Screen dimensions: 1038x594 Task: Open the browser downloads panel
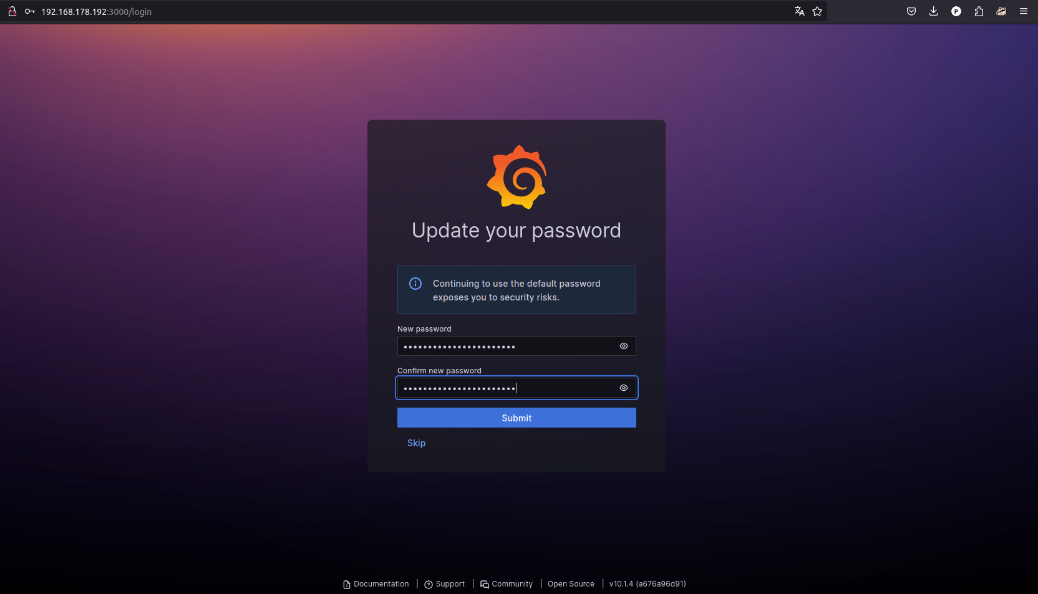coord(934,11)
